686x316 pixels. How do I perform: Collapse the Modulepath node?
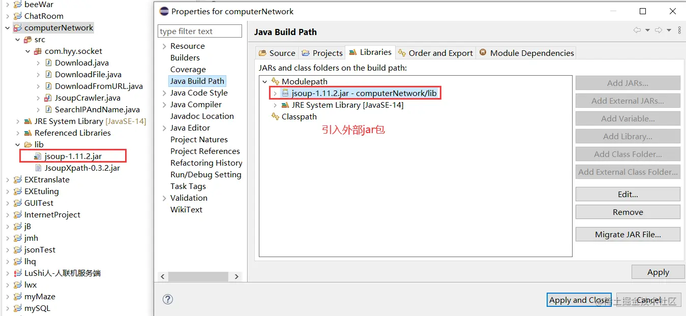[265, 81]
